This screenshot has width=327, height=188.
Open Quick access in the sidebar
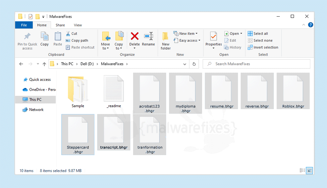[37, 80]
